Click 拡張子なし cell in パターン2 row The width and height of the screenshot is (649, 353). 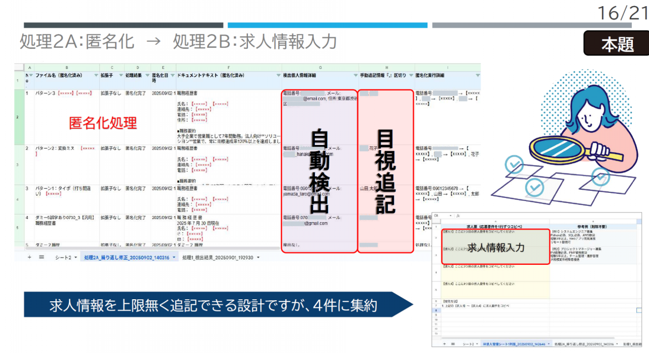[112, 165]
